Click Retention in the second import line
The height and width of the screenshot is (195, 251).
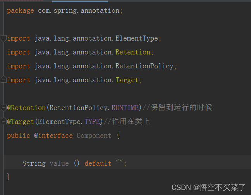[x=133, y=53]
